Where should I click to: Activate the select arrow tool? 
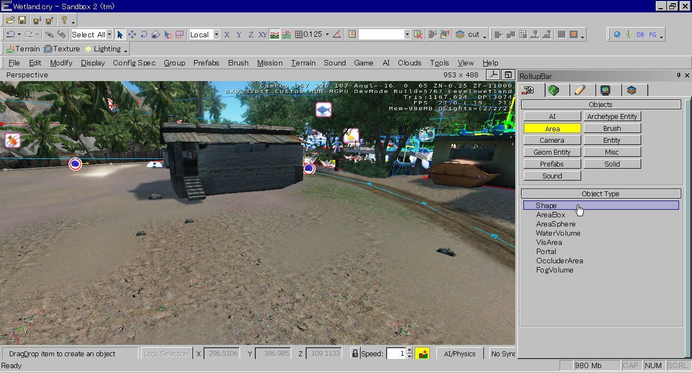point(120,34)
